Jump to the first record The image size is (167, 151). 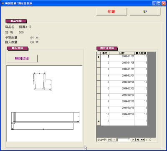point(109,140)
